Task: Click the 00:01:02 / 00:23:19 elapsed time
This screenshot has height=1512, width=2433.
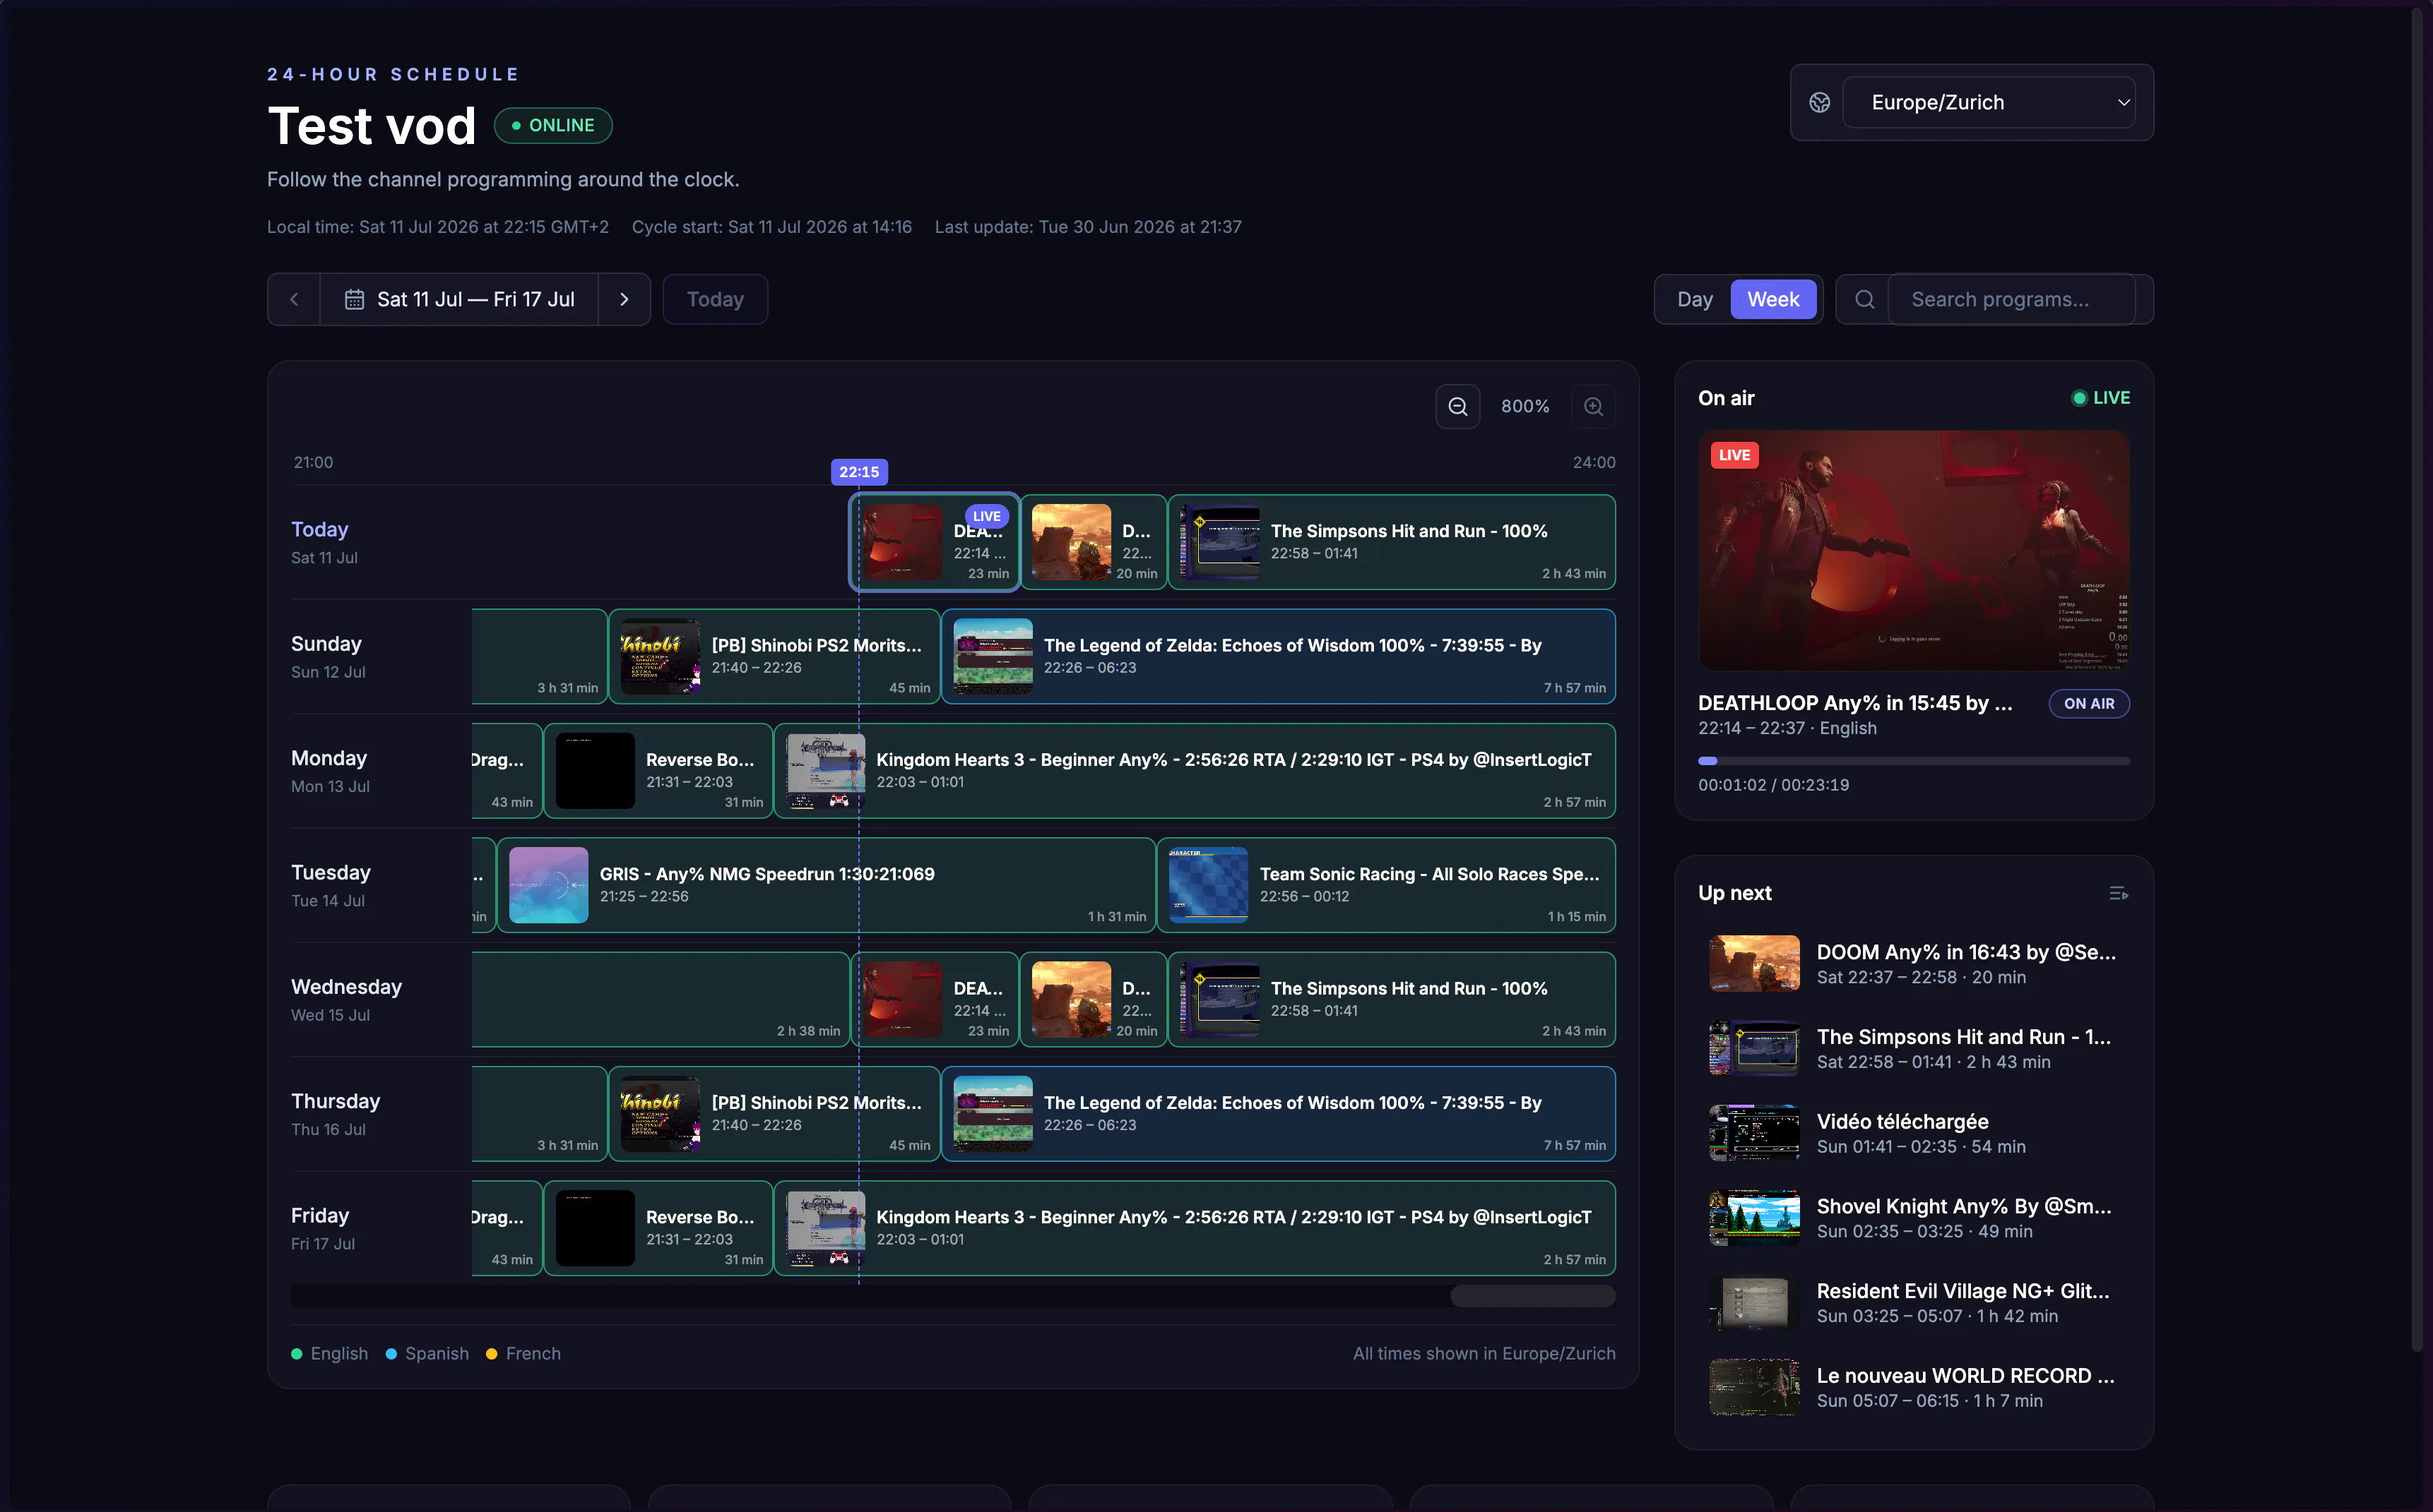Action: [x=1773, y=785]
